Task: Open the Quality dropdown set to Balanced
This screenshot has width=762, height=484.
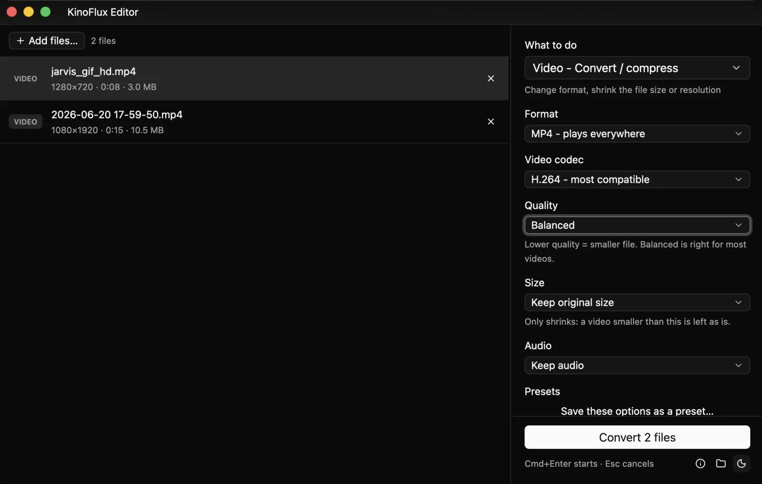Action: click(637, 225)
